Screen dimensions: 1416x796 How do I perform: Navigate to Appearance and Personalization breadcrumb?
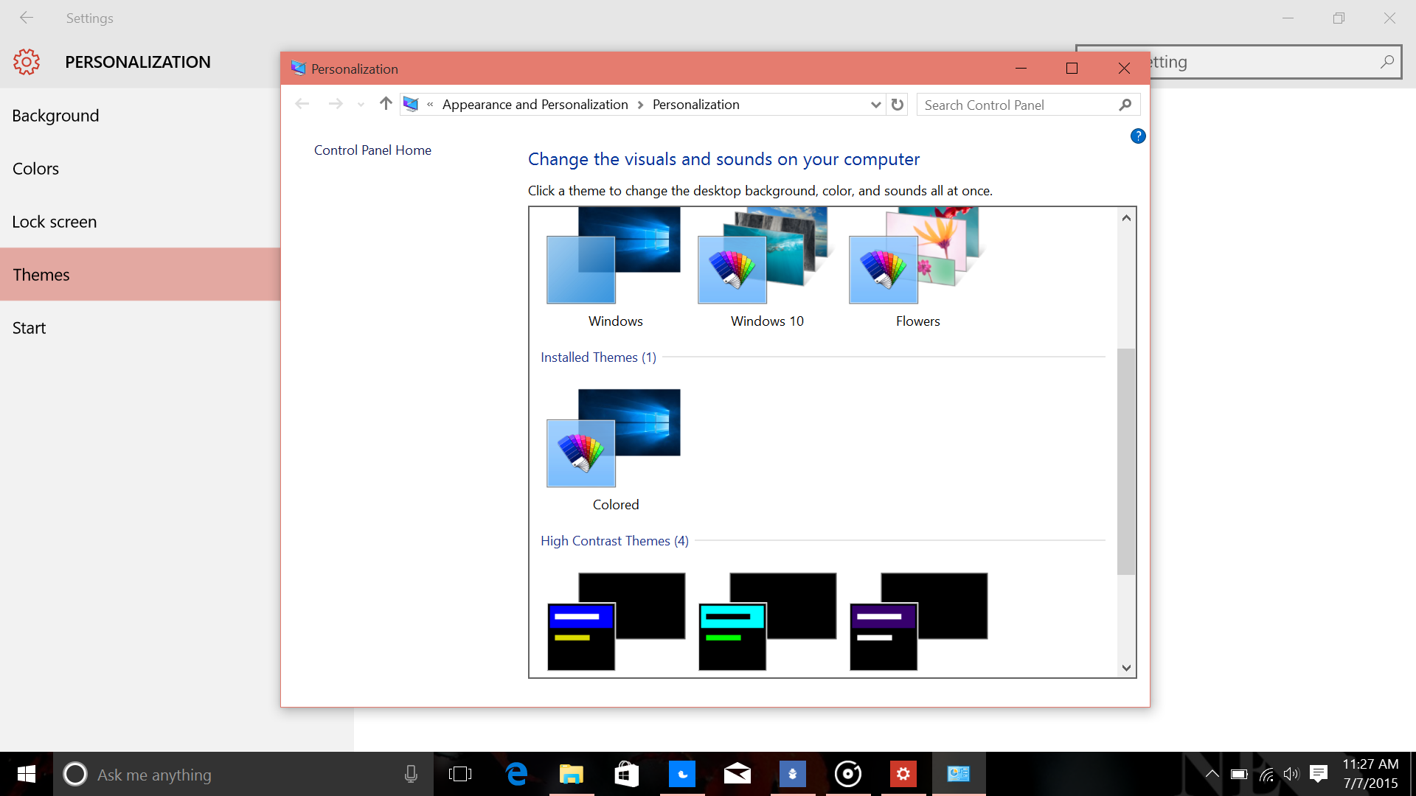point(535,105)
